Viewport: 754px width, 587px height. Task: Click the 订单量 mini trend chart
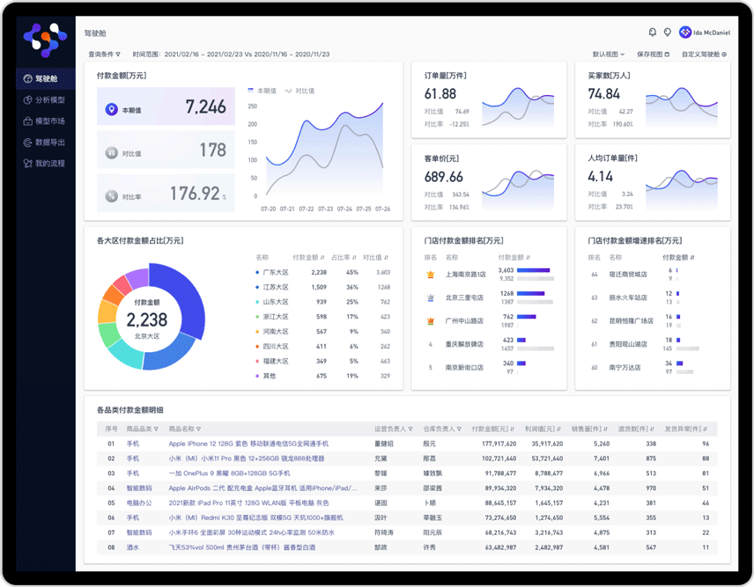pyautogui.click(x=518, y=106)
